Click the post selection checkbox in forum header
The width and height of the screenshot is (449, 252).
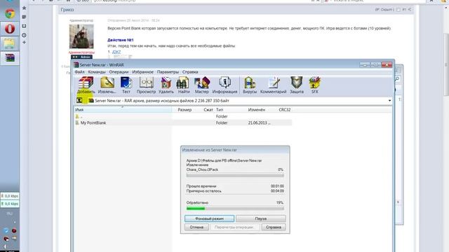[398, 10]
